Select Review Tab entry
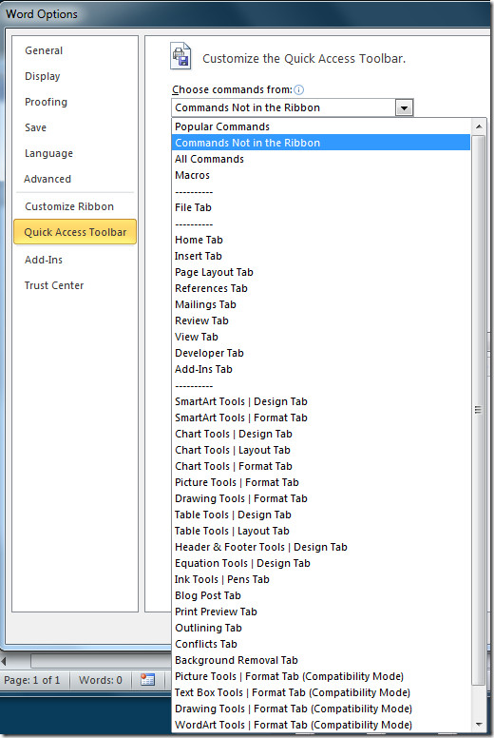Image resolution: width=494 pixels, height=738 pixels. (x=321, y=320)
